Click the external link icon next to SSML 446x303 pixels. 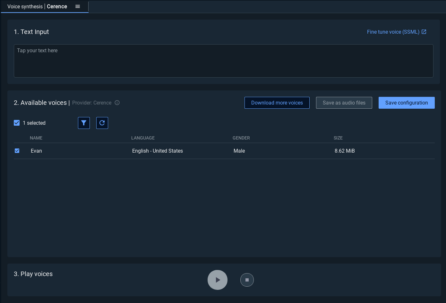point(424,32)
